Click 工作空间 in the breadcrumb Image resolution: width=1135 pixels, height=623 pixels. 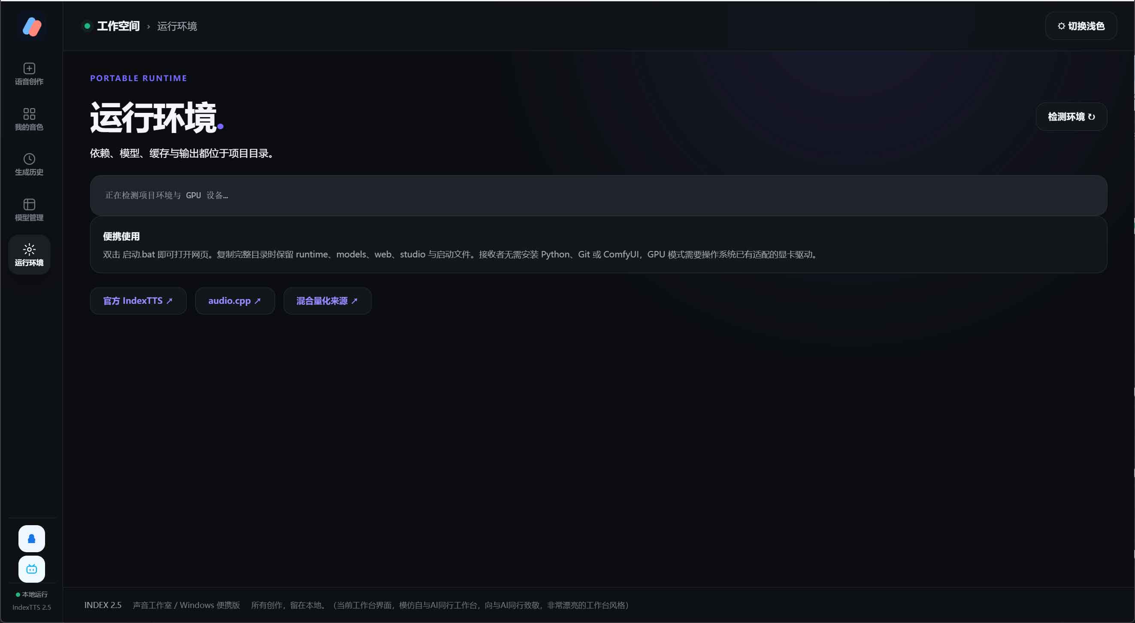[118, 27]
